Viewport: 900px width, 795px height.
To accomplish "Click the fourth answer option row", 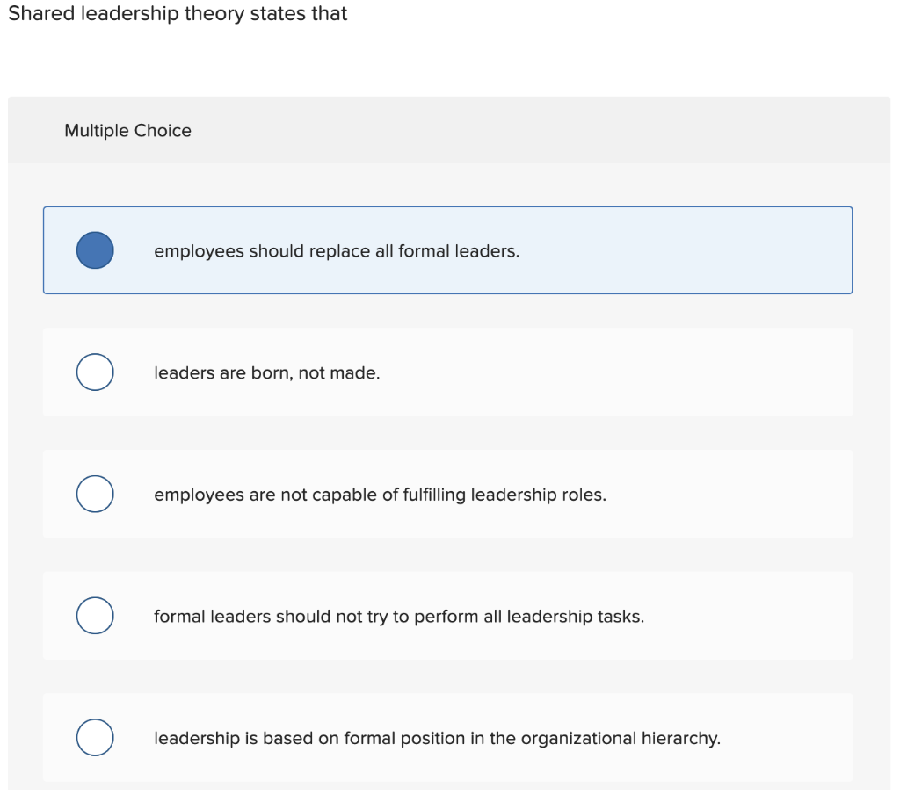I will [448, 616].
